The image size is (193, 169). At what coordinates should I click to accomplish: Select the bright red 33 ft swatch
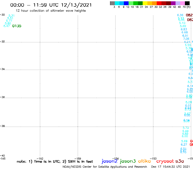pyautogui.click(x=159, y=3)
